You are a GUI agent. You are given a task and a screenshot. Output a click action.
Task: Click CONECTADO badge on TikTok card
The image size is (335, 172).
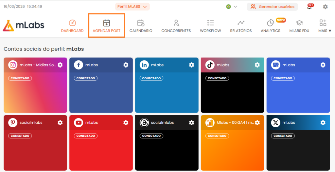click(x=217, y=78)
